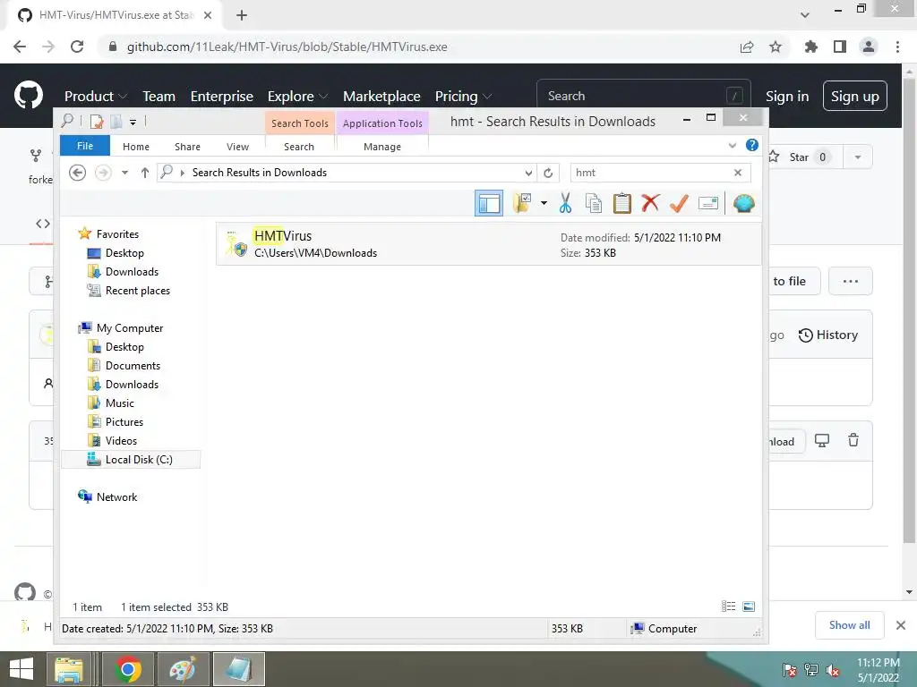Paste with the clipboard toolbar icon
The image size is (917, 687).
pos(621,203)
